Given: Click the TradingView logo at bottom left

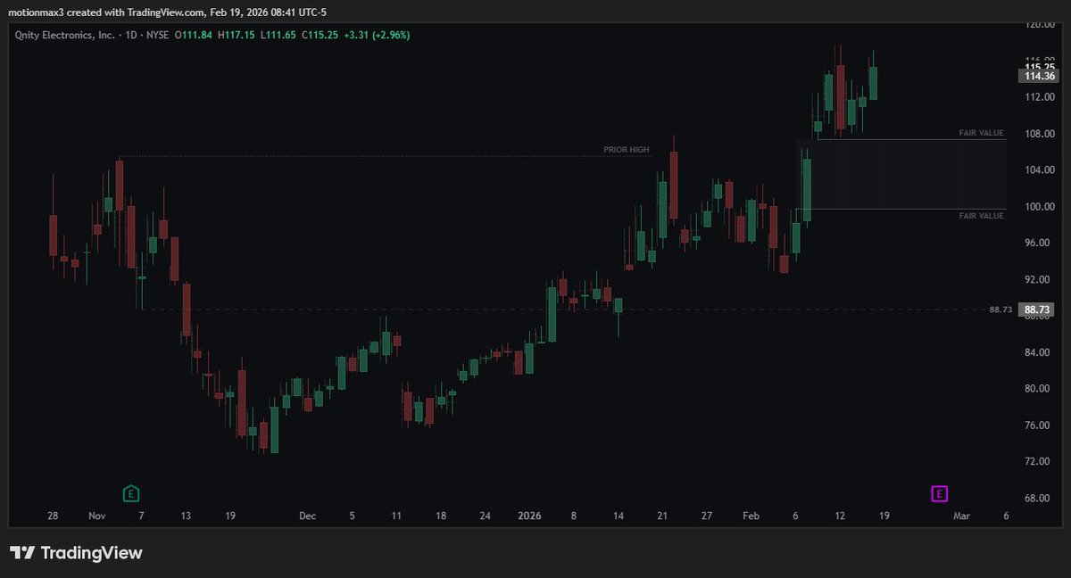Looking at the screenshot, I should click(x=76, y=553).
